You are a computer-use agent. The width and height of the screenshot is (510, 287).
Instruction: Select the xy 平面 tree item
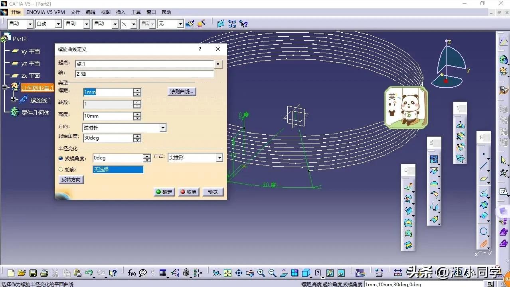[x=30, y=51]
